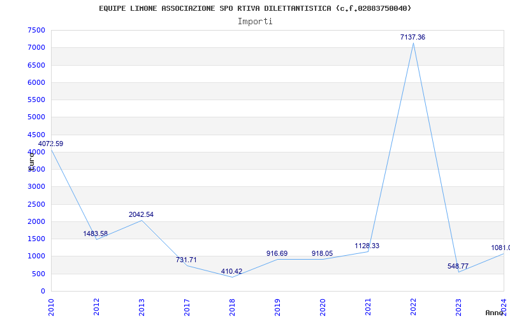Click the y-axis tick 2500
Screen dimensions: 510x319
point(36,204)
